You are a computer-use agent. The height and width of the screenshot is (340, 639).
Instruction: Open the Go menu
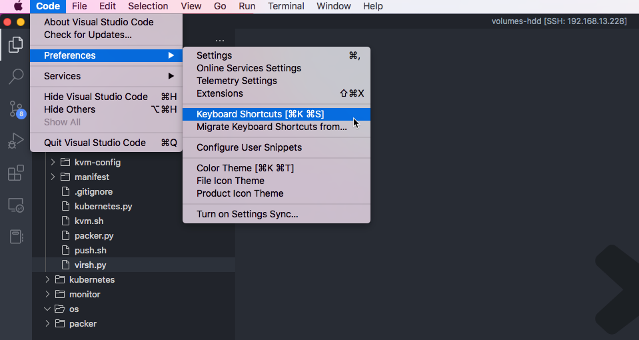(220, 6)
